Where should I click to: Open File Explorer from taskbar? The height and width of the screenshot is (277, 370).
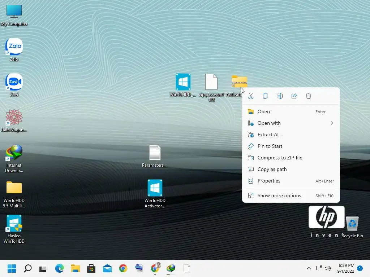[x=75, y=268]
